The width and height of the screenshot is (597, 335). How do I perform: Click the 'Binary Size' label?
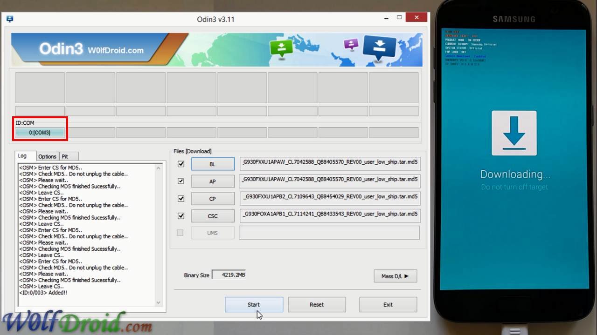pyautogui.click(x=196, y=275)
